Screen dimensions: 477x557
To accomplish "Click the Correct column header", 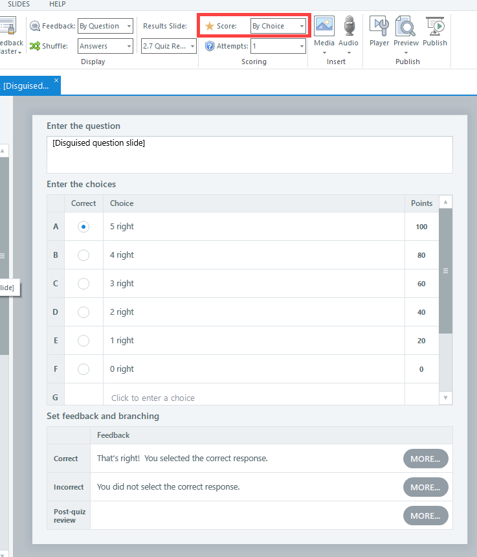I will tap(83, 203).
